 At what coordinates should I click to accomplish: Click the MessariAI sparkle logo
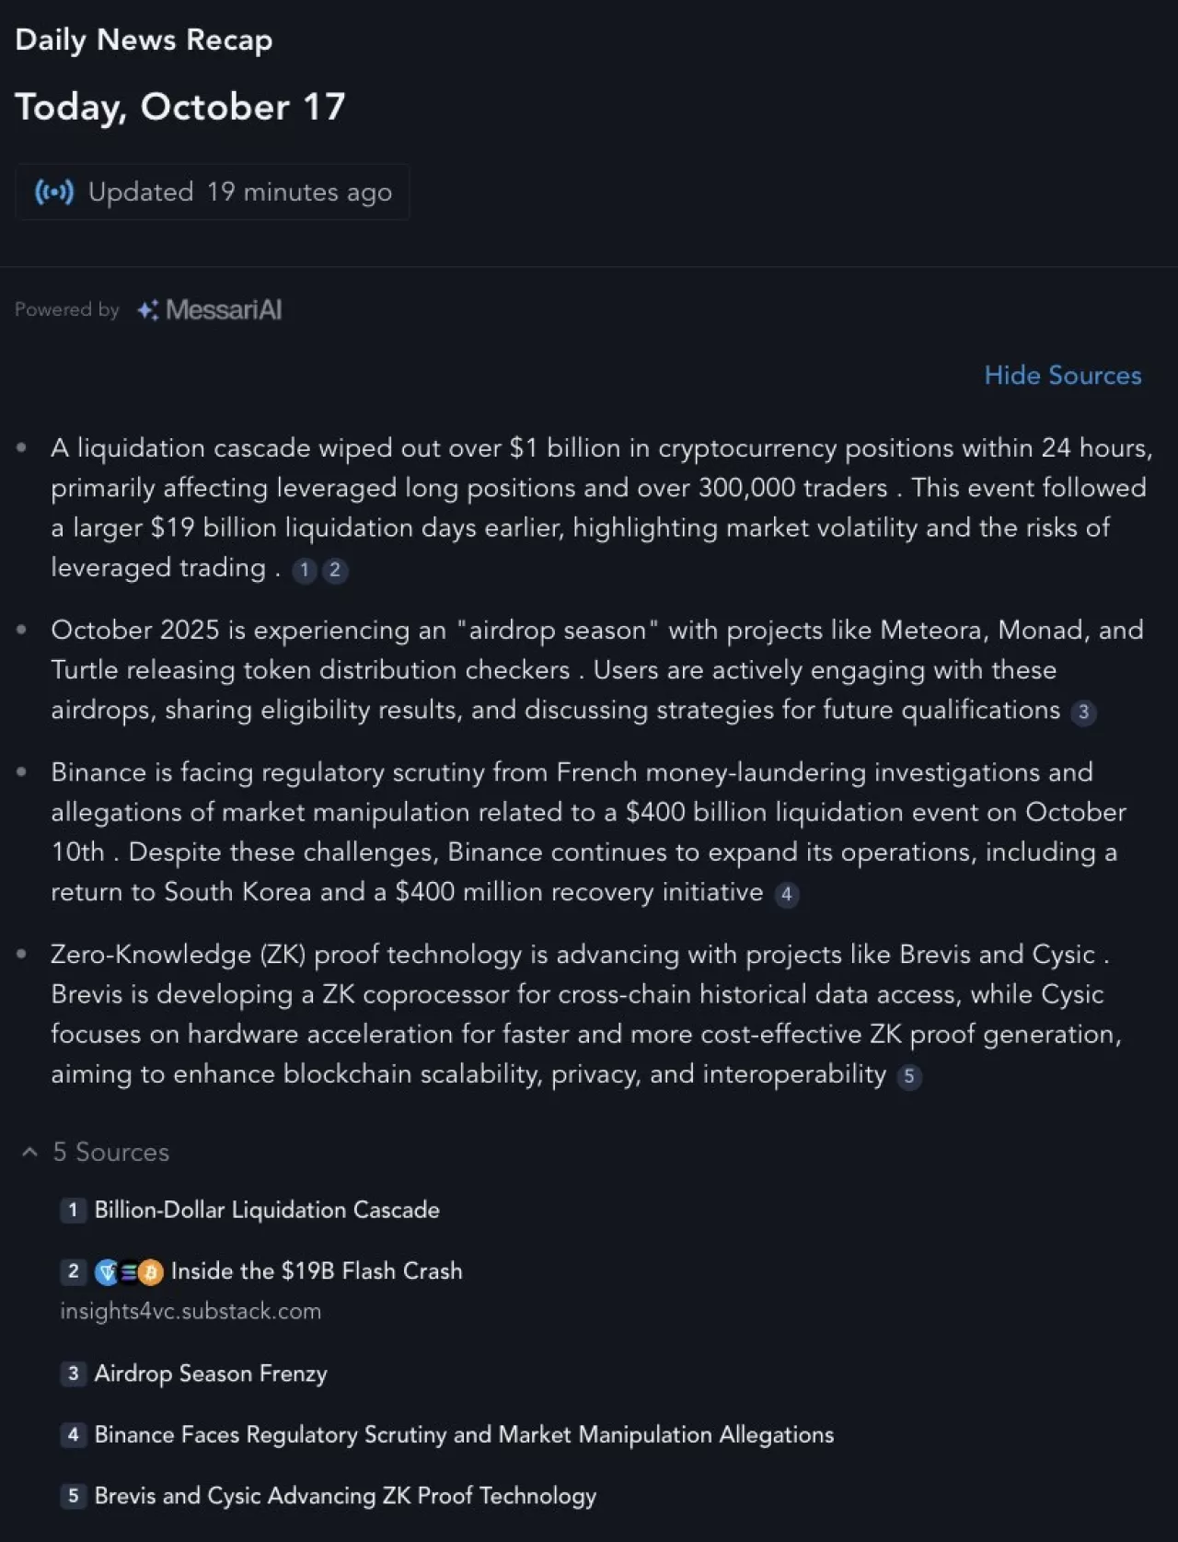pos(147,310)
